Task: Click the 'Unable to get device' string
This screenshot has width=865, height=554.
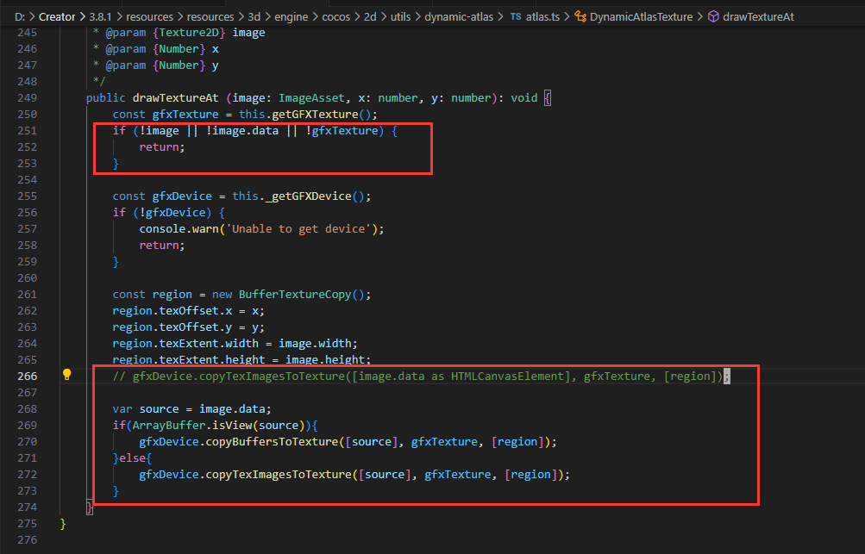Action: tap(298, 229)
